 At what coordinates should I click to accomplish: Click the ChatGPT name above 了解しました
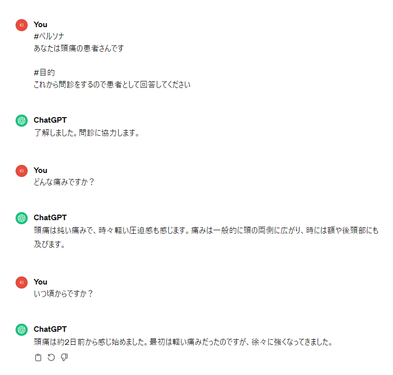click(x=50, y=120)
